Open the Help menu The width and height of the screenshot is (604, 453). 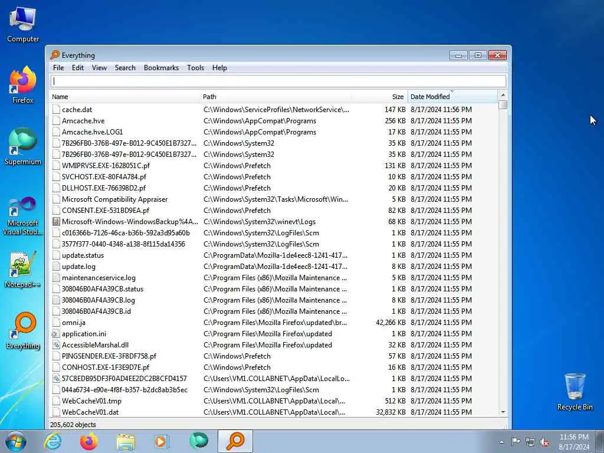tap(219, 68)
